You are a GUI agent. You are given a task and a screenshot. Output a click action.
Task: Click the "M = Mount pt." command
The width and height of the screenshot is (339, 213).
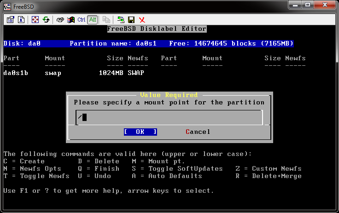coord(158,161)
